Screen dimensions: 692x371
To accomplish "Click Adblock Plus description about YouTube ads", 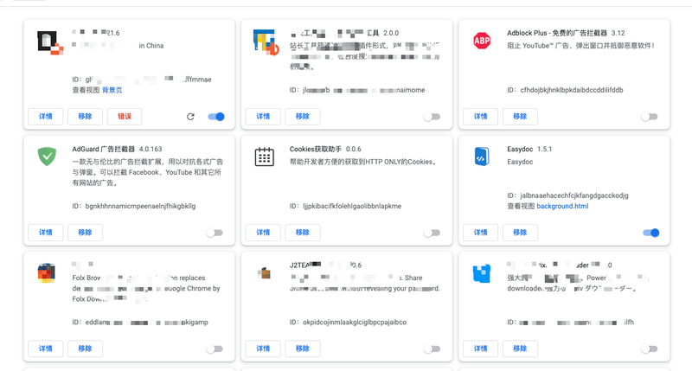I will point(580,46).
